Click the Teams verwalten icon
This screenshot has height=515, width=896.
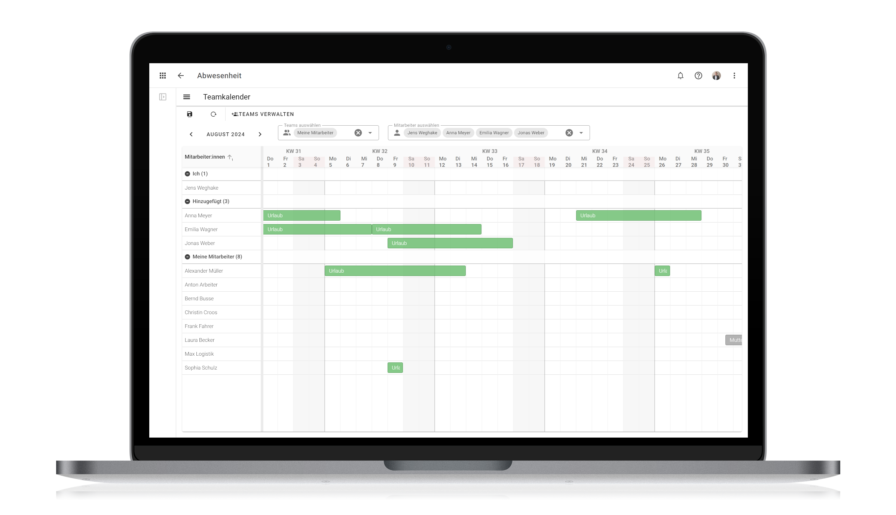[235, 114]
